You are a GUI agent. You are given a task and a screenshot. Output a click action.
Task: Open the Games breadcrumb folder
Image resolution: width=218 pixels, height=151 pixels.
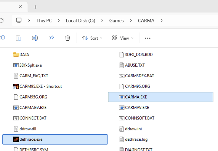tap(116, 21)
